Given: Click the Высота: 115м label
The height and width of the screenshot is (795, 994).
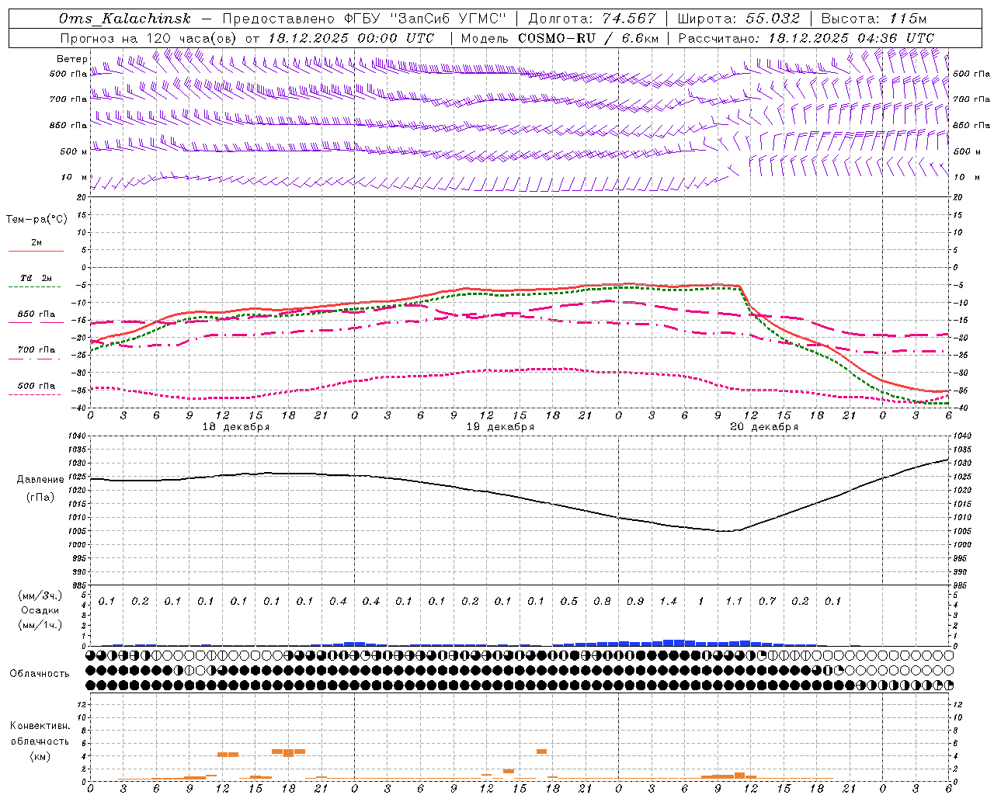Looking at the screenshot, I should [x=874, y=19].
